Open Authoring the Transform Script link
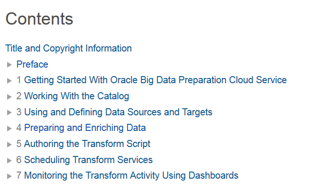Screen dimensions: 319x190 coord(87,144)
